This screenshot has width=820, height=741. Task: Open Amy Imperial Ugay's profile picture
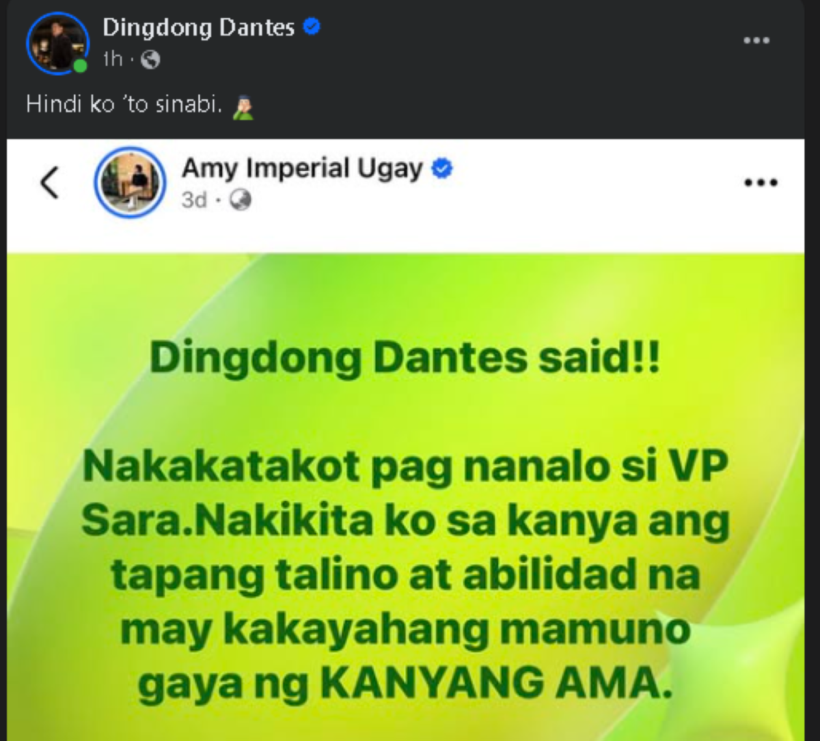(x=130, y=182)
